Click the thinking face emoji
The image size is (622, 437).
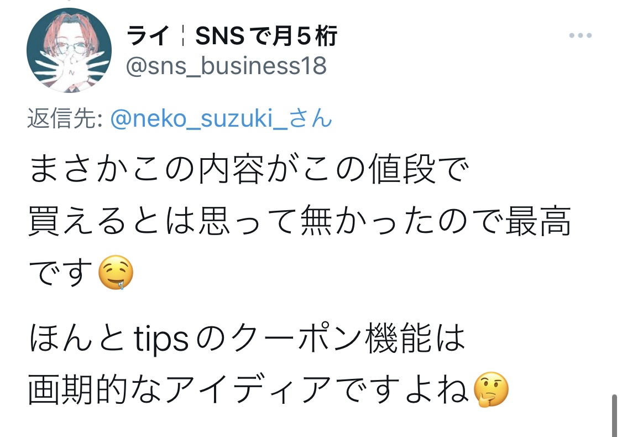[491, 389]
